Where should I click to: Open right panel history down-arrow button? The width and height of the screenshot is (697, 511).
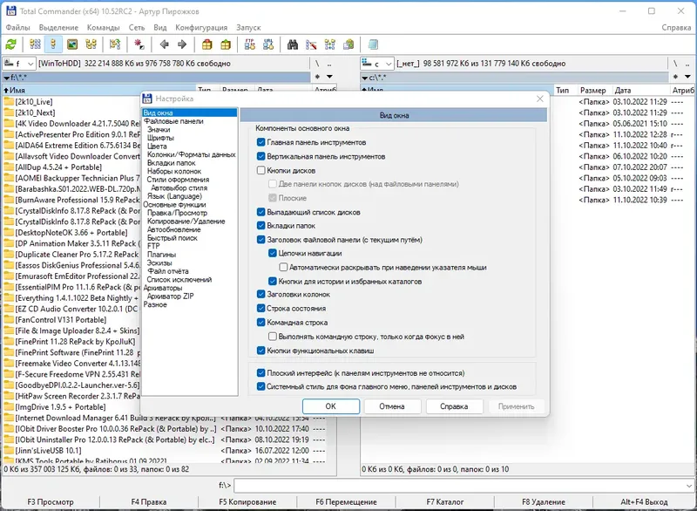(687, 77)
